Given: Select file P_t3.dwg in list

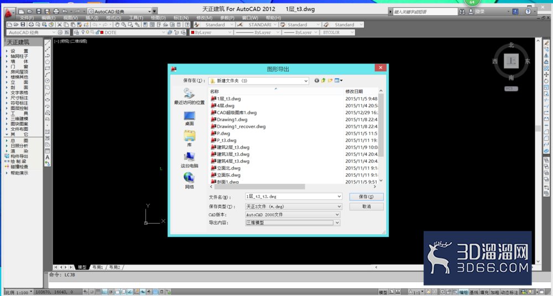Looking at the screenshot, I should tap(223, 140).
